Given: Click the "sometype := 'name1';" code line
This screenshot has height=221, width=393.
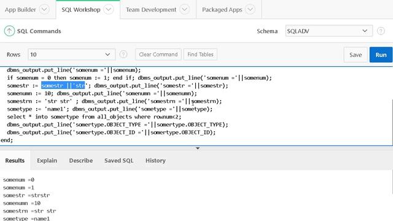Looking at the screenshot, I should tap(109, 109).
